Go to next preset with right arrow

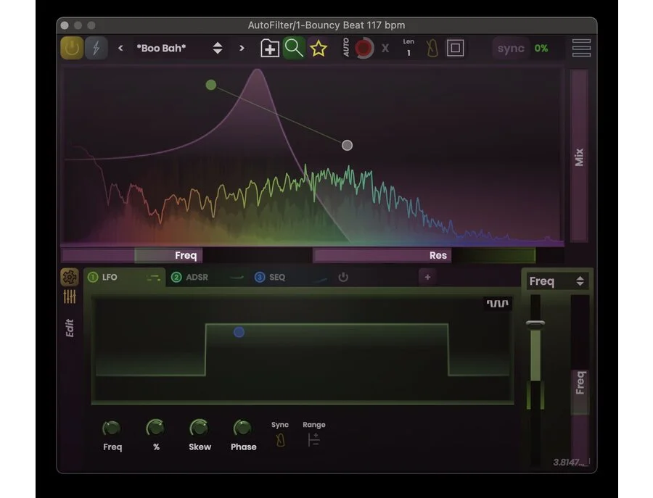pyautogui.click(x=242, y=49)
